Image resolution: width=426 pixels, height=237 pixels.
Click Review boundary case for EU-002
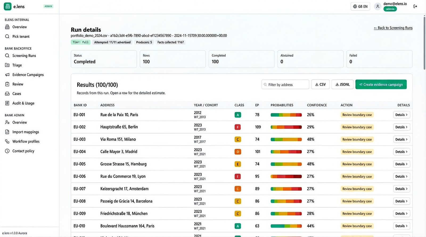[x=357, y=127]
